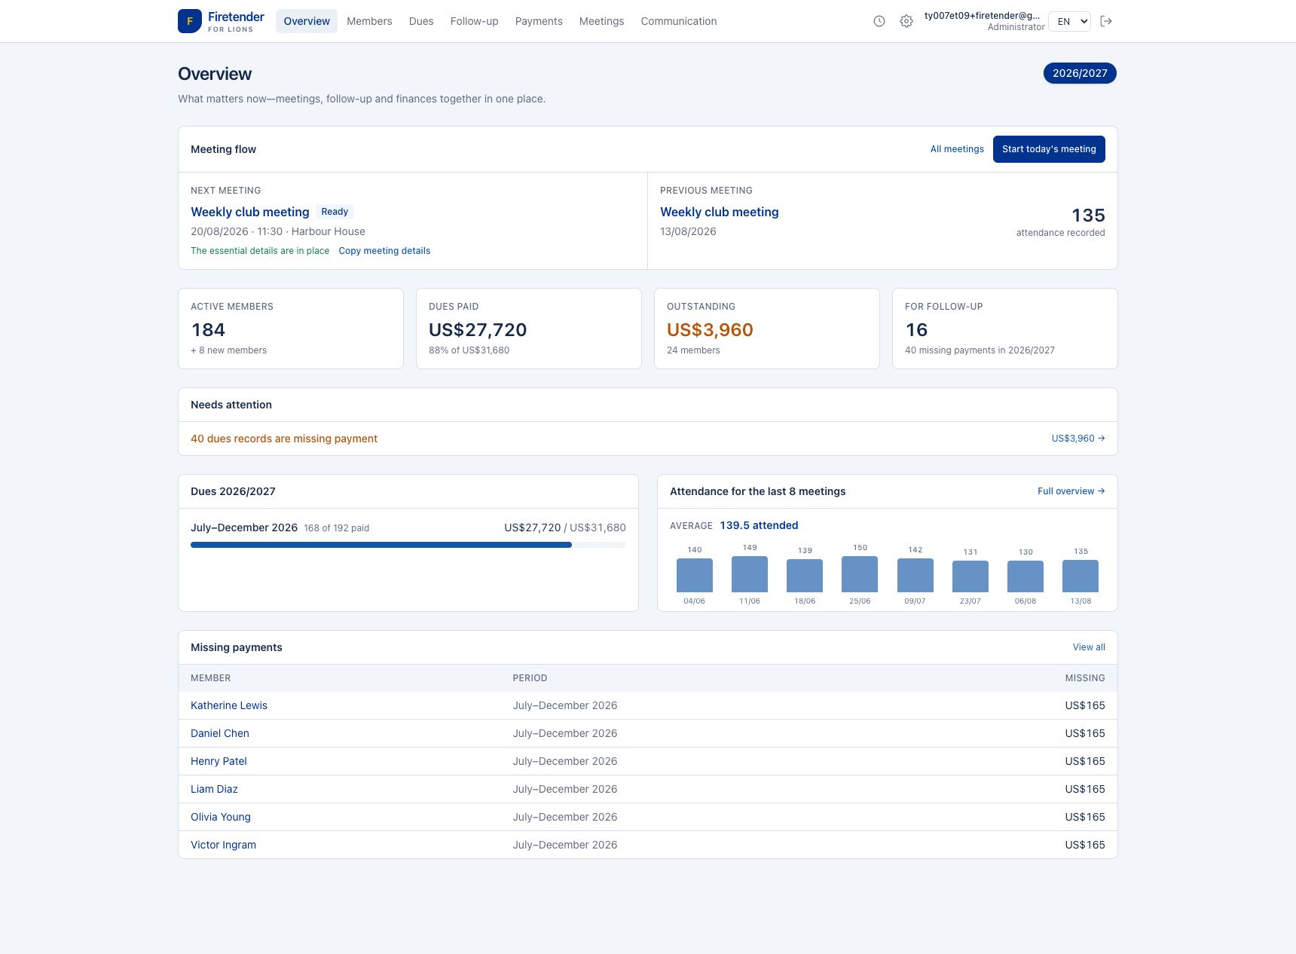Image resolution: width=1296 pixels, height=954 pixels.
Task: Click the Ready status badge
Action: click(x=335, y=212)
